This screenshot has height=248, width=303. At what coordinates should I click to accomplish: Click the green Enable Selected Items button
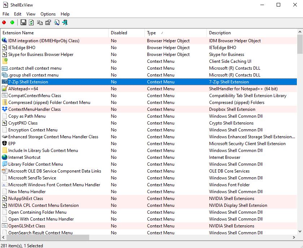click(12, 23)
